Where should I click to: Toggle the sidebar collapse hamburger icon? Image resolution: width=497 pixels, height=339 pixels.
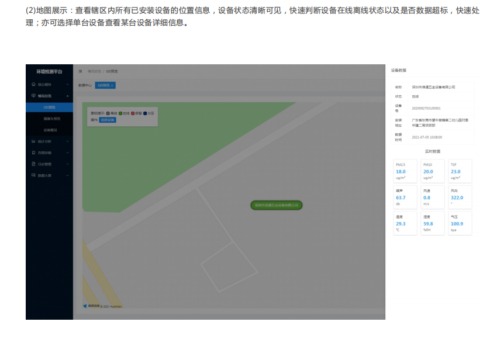click(x=80, y=71)
